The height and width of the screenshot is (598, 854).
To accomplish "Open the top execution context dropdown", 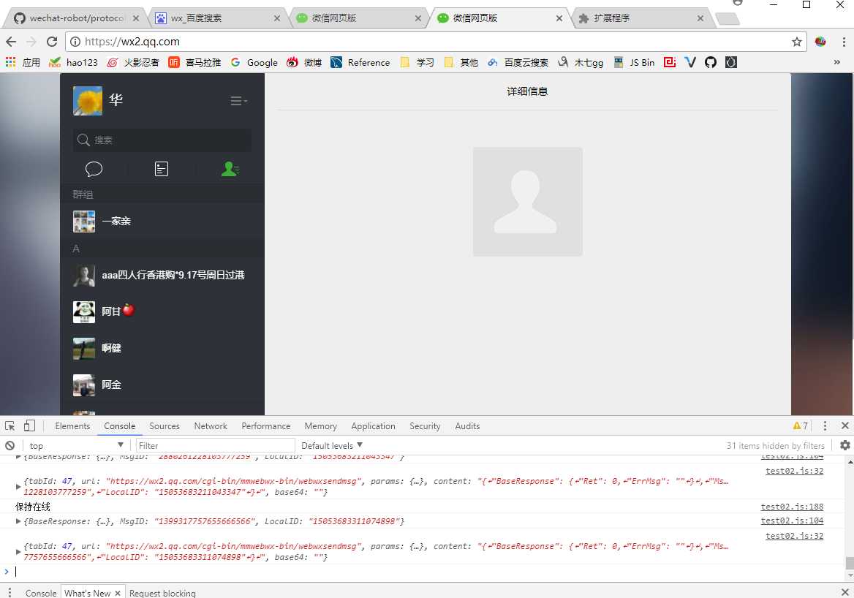I will [x=76, y=445].
